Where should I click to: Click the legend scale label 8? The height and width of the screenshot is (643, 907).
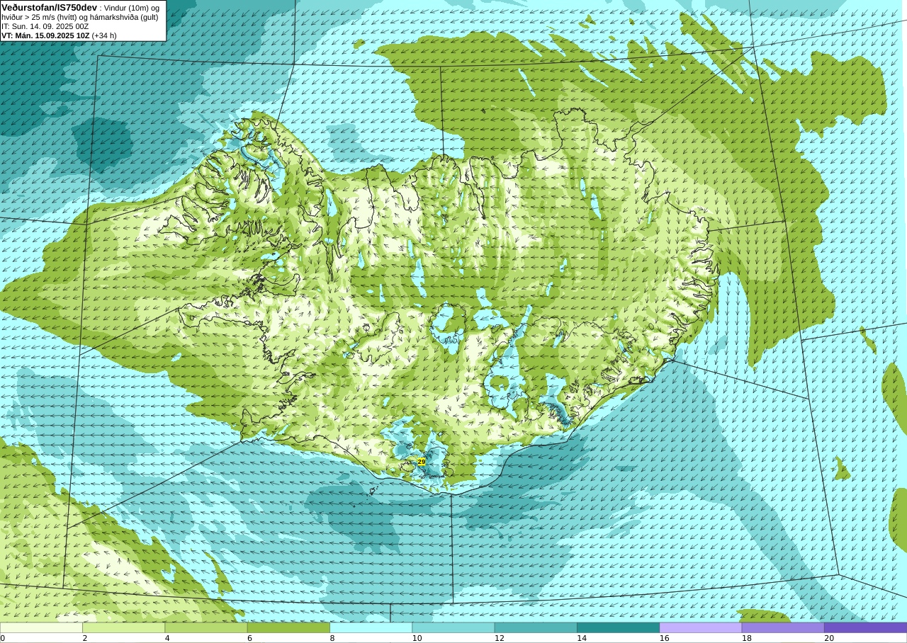point(332,638)
